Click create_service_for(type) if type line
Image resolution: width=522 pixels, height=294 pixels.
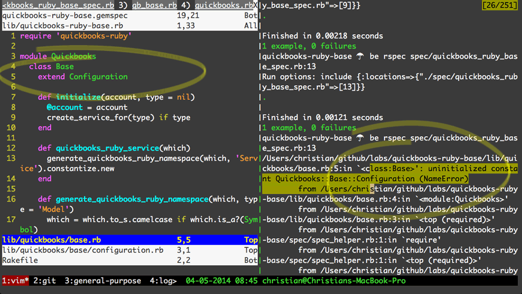click(119, 118)
